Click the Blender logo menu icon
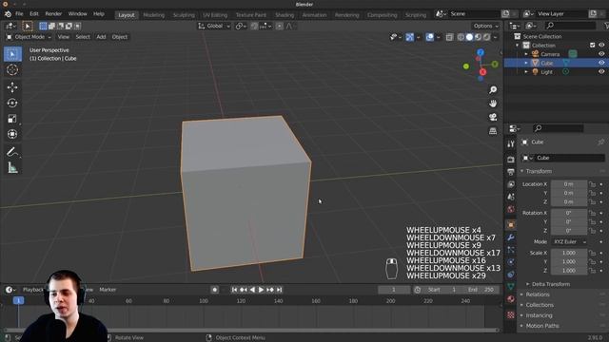The width and height of the screenshot is (609, 342). pyautogui.click(x=8, y=14)
